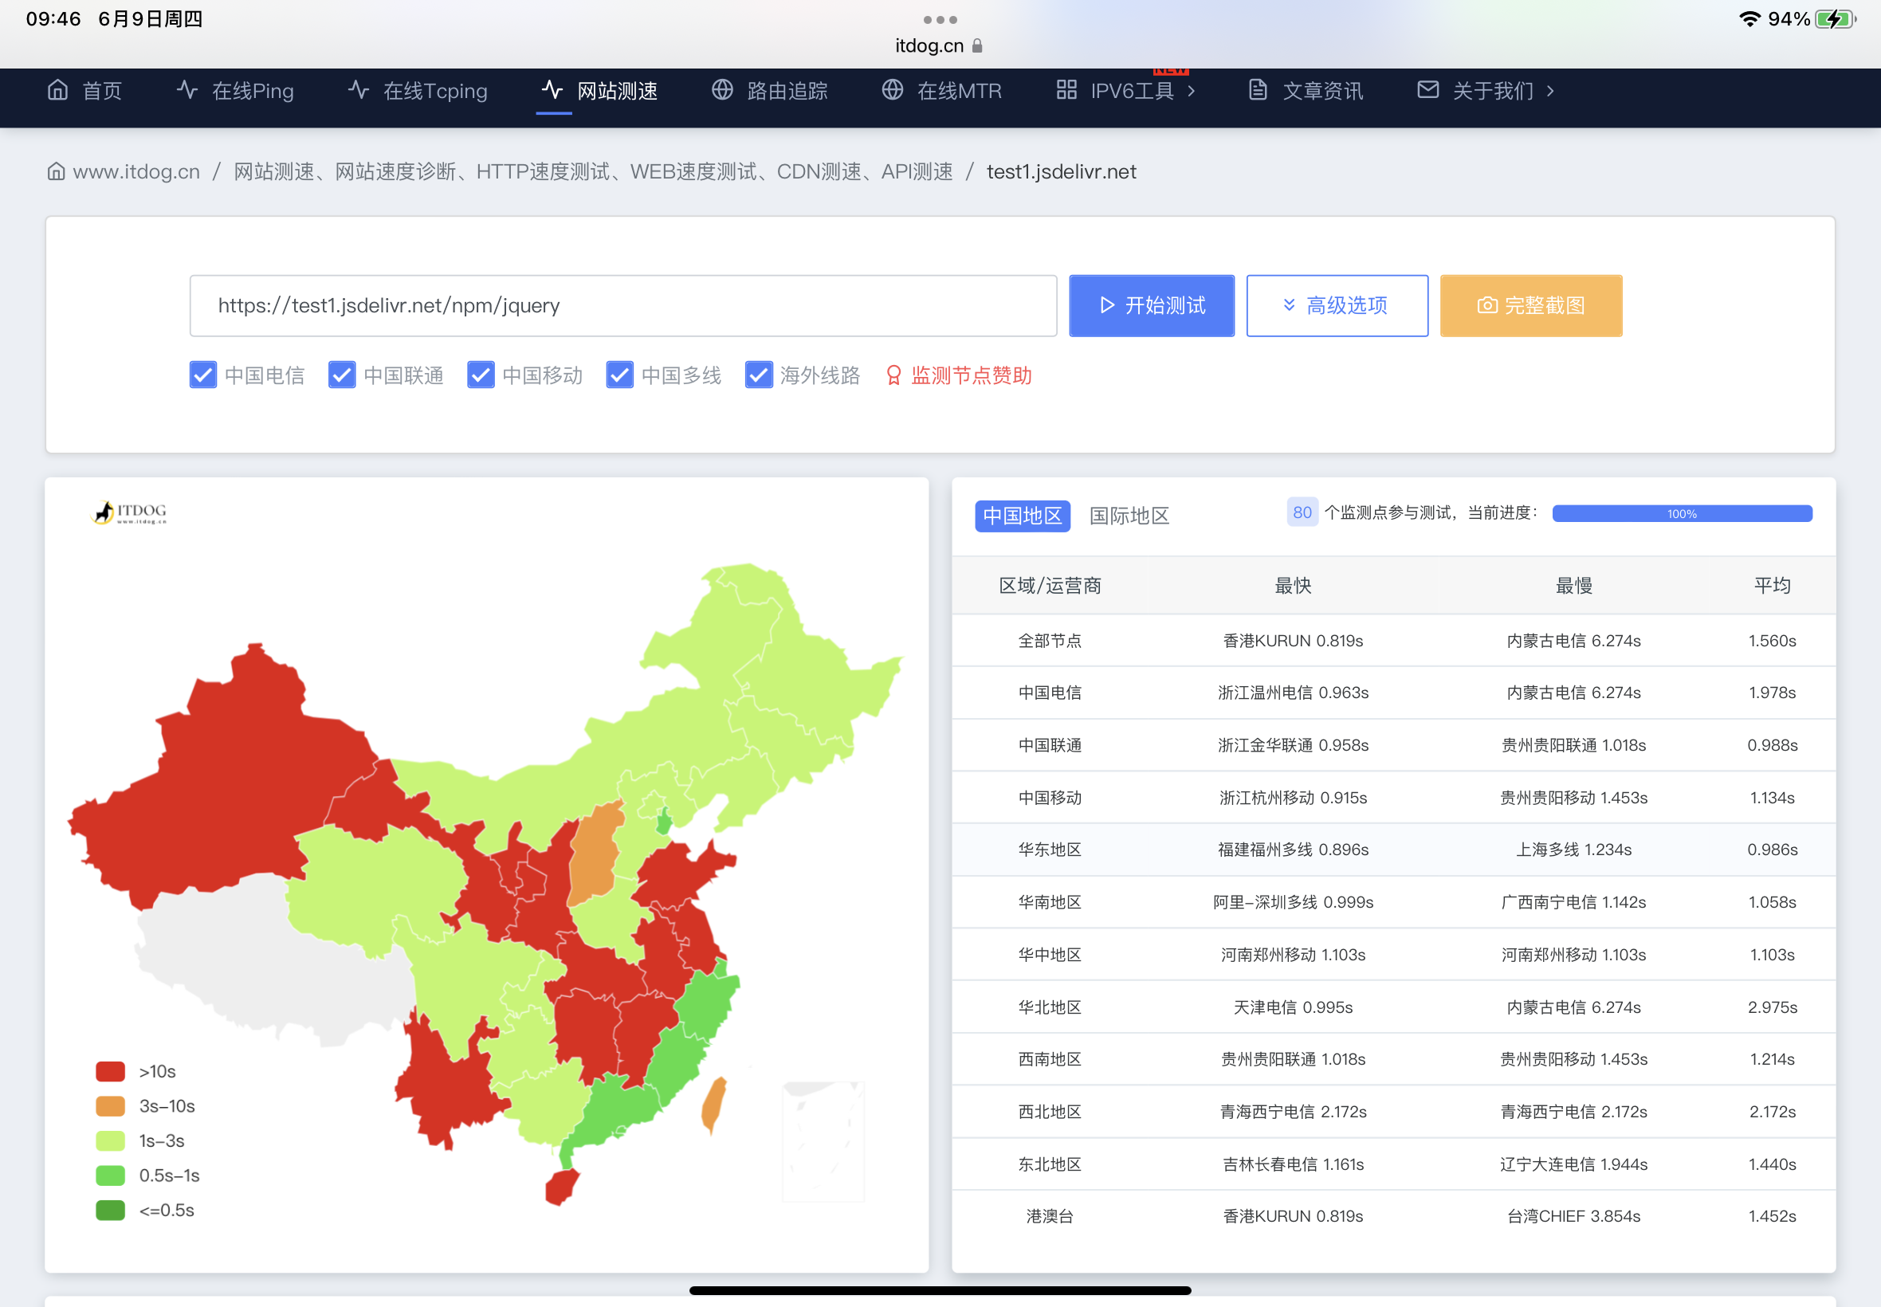
Task: Click the 最慢 column header
Action: tap(1573, 586)
